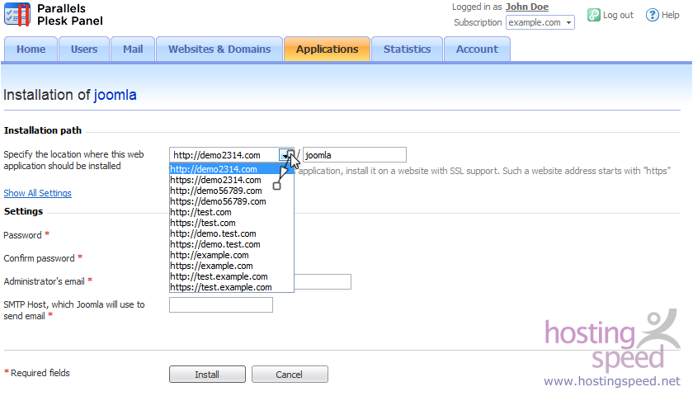Switch to the Account tab
The width and height of the screenshot is (693, 396).
(x=477, y=49)
